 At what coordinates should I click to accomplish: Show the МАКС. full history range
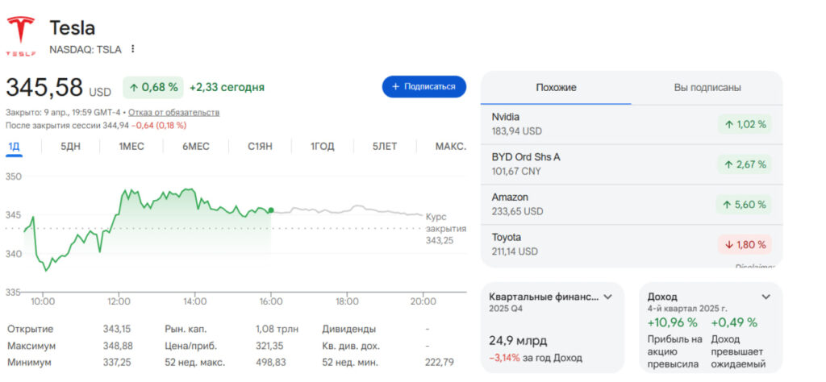[x=450, y=147]
